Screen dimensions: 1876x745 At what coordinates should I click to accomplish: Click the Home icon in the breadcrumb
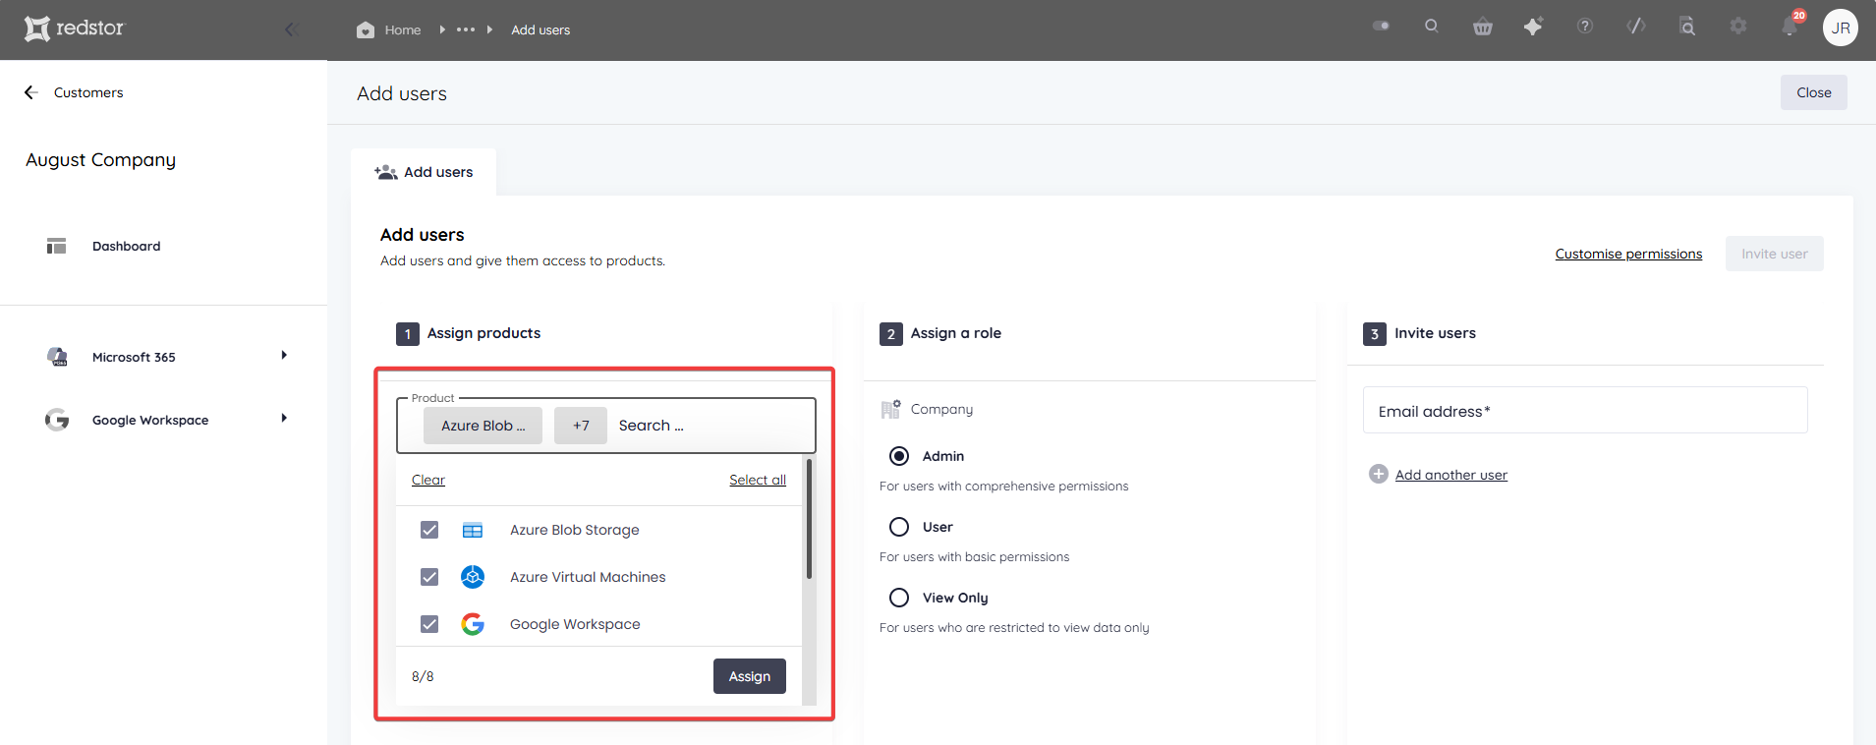pyautogui.click(x=366, y=29)
